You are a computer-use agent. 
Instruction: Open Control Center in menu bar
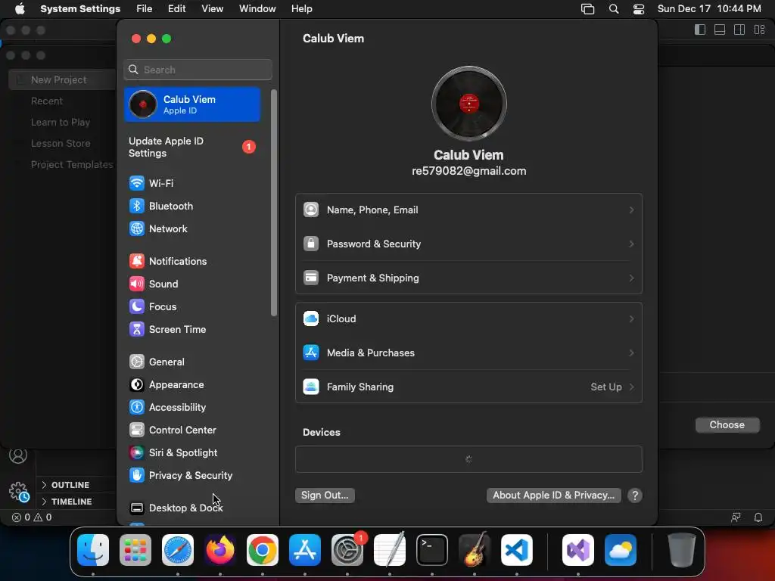tap(639, 9)
